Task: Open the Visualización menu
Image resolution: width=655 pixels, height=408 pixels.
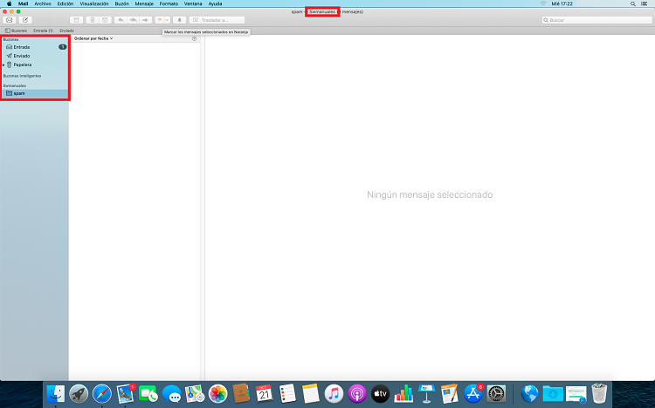Action: coord(94,3)
